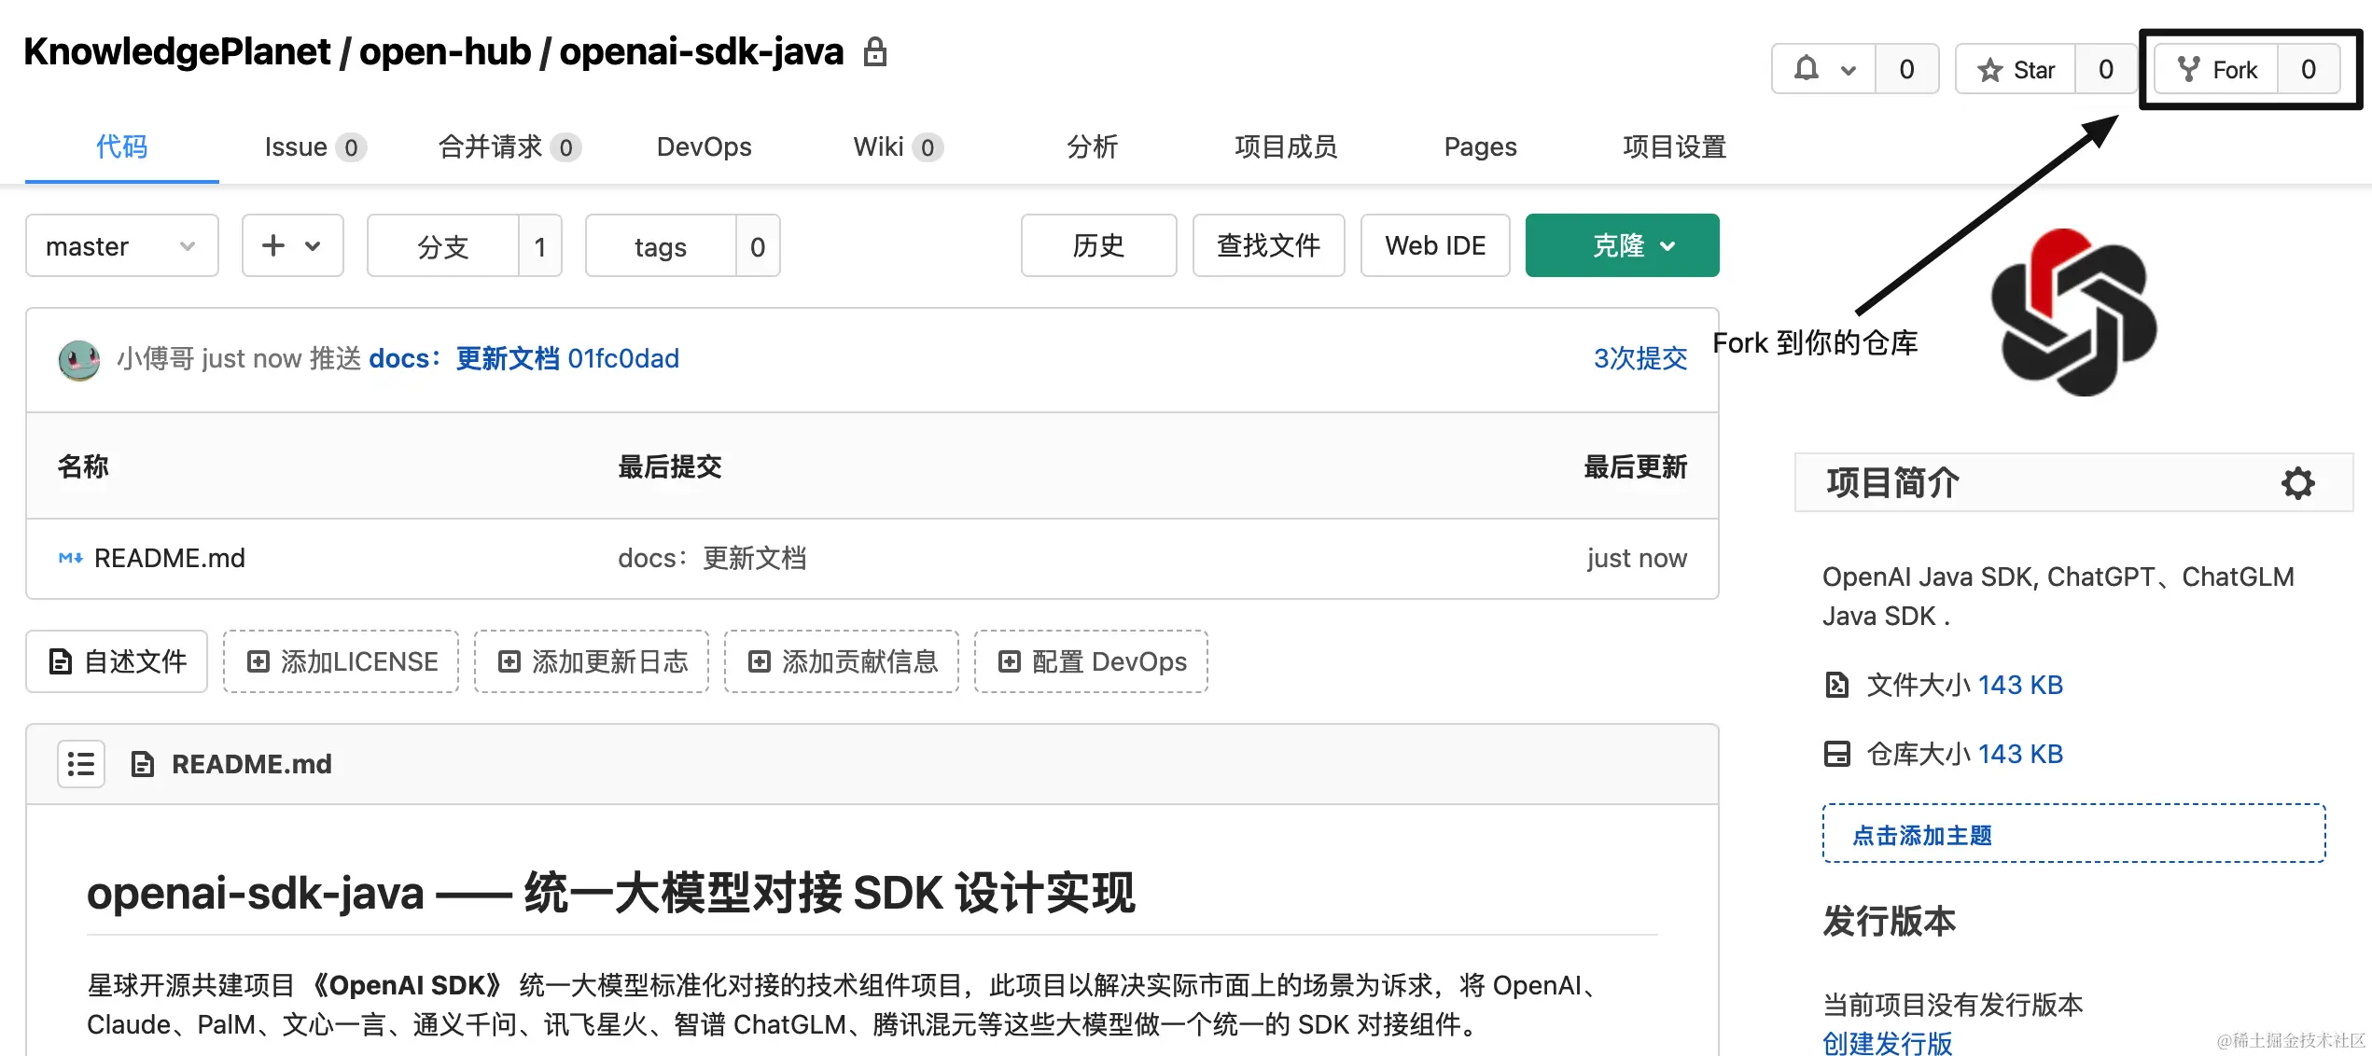Switch to the 代码 tab
Screen dimensions: 2372x1056
121,146
